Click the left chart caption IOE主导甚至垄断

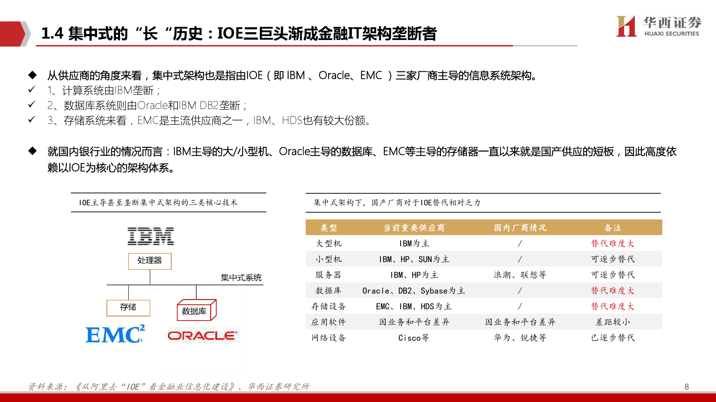(158, 203)
